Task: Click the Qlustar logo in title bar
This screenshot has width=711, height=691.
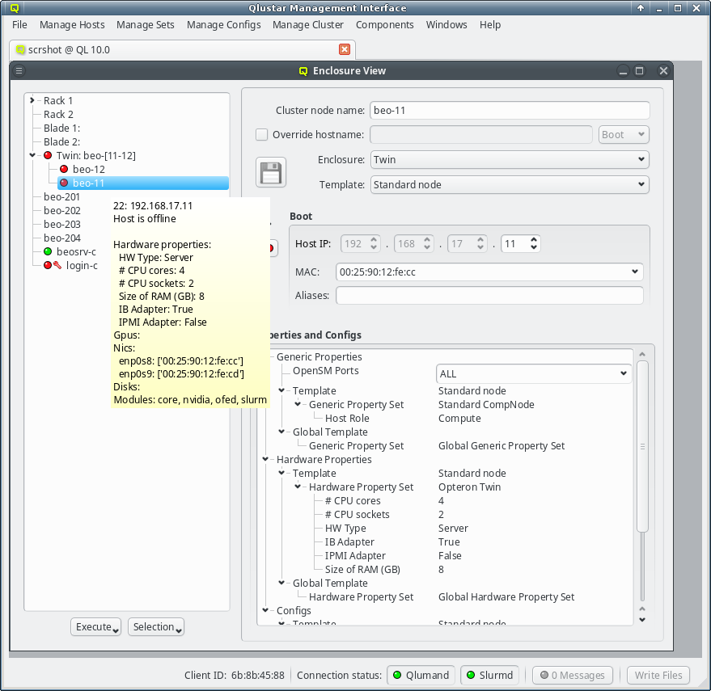Action: click(15, 8)
